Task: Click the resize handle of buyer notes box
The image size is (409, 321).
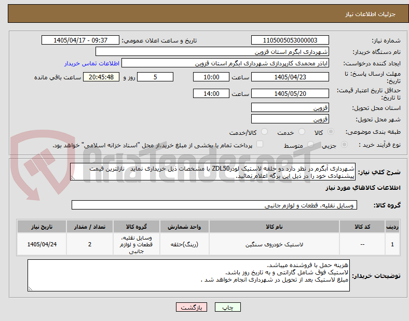Action: point(30,288)
